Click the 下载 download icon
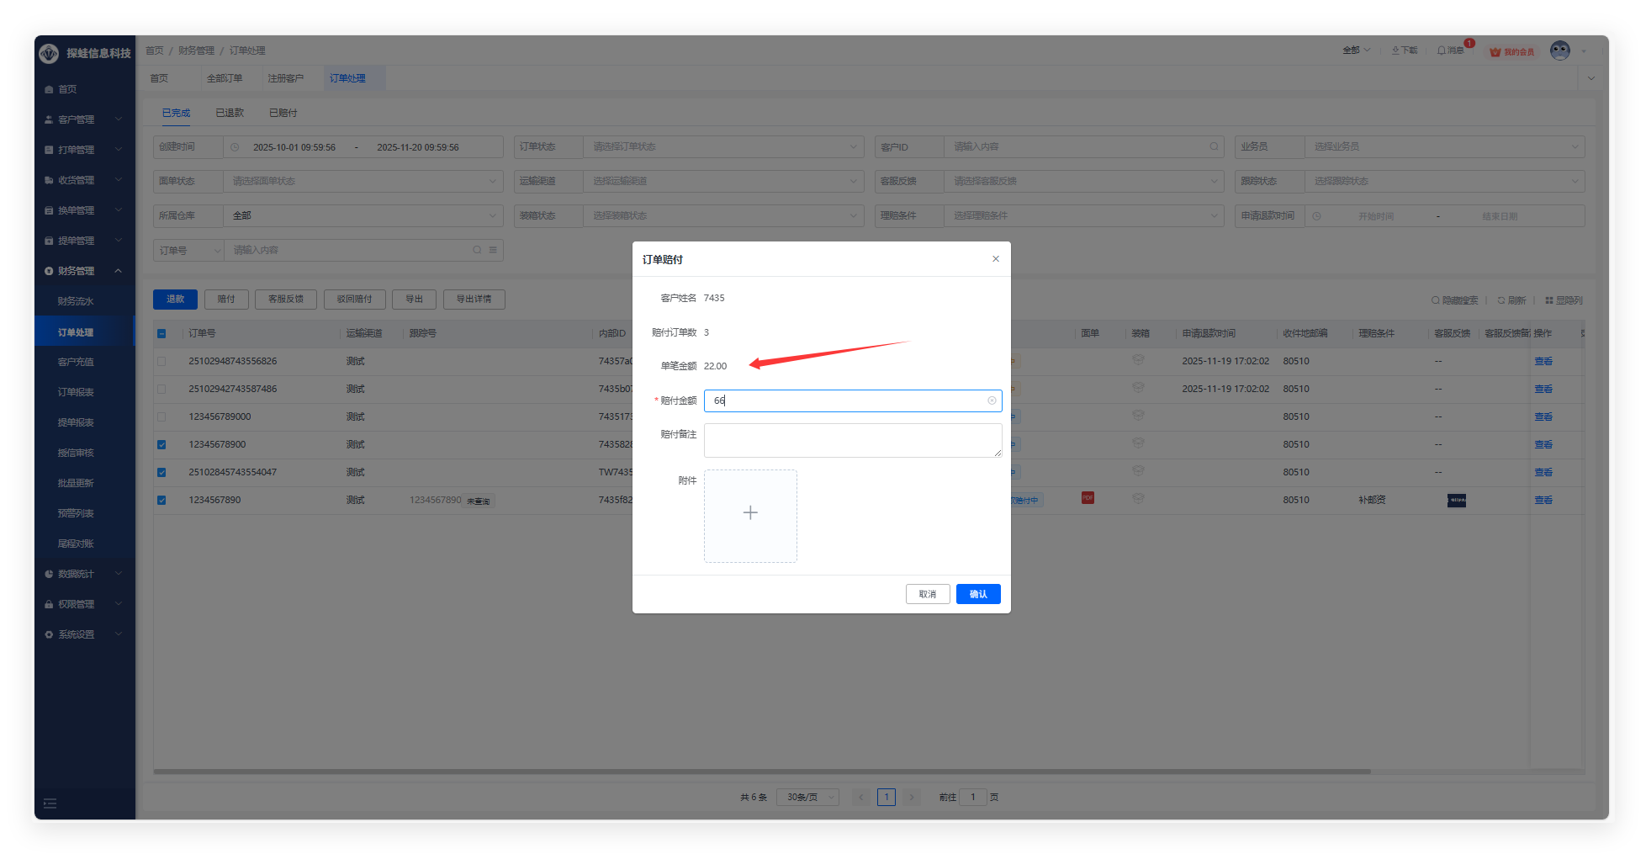 pyautogui.click(x=1396, y=50)
